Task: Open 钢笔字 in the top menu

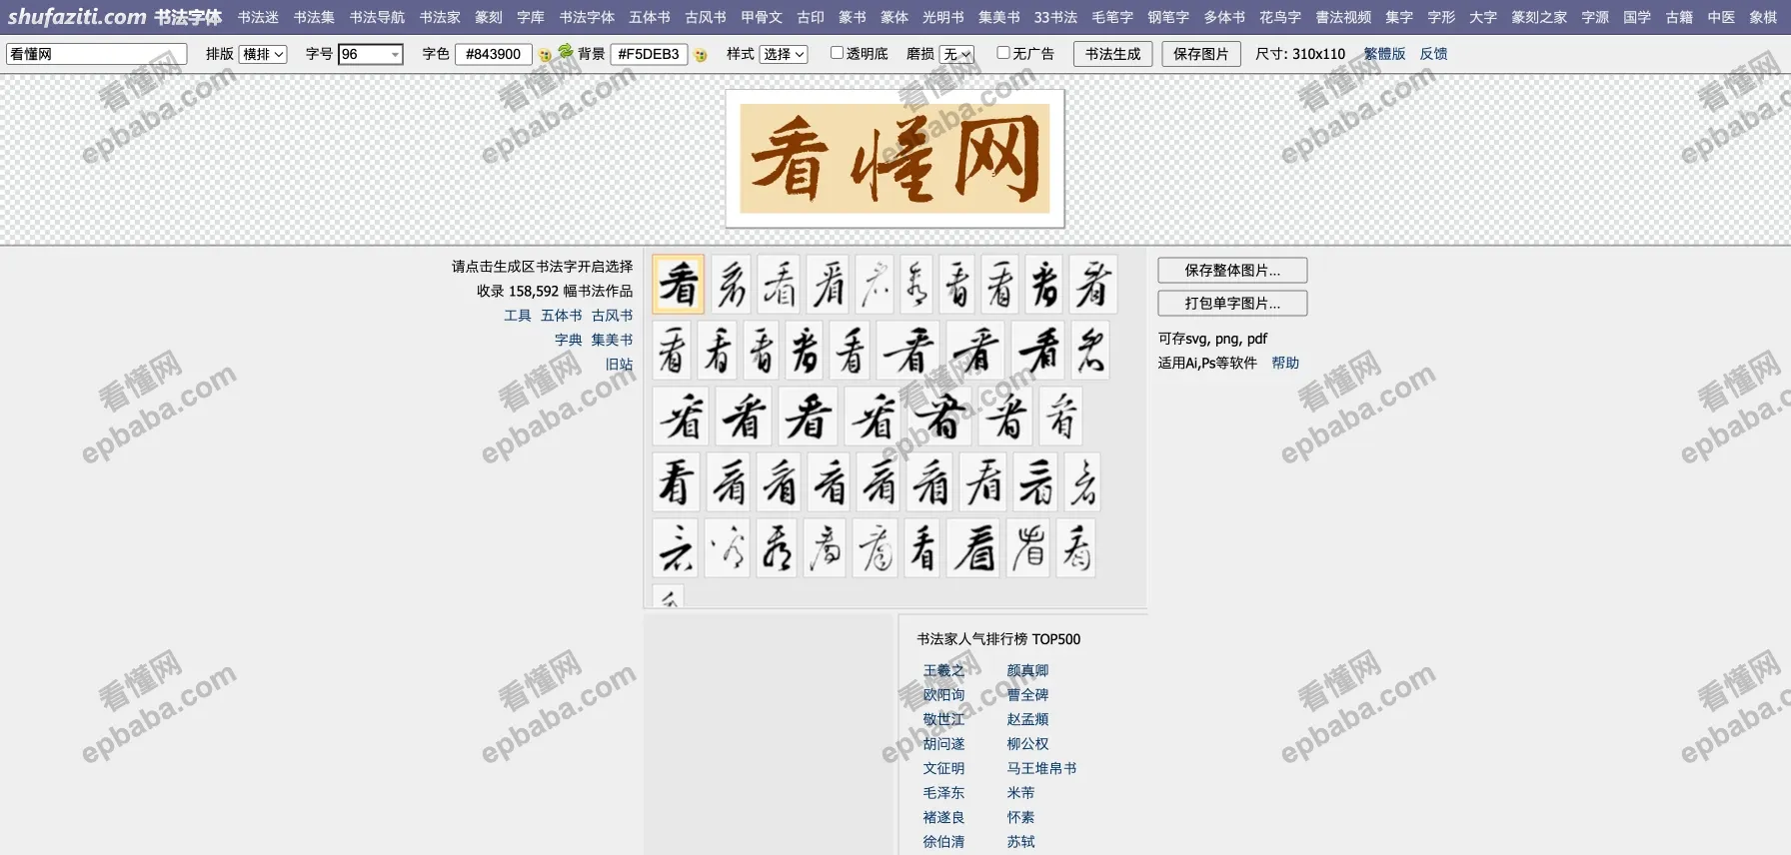Action: [x=1168, y=17]
